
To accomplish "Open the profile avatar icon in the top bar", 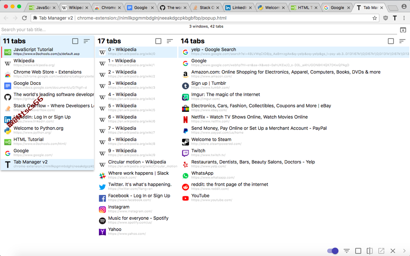I will 404,6.
